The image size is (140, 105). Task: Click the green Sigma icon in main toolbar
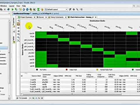[x=38, y=9]
